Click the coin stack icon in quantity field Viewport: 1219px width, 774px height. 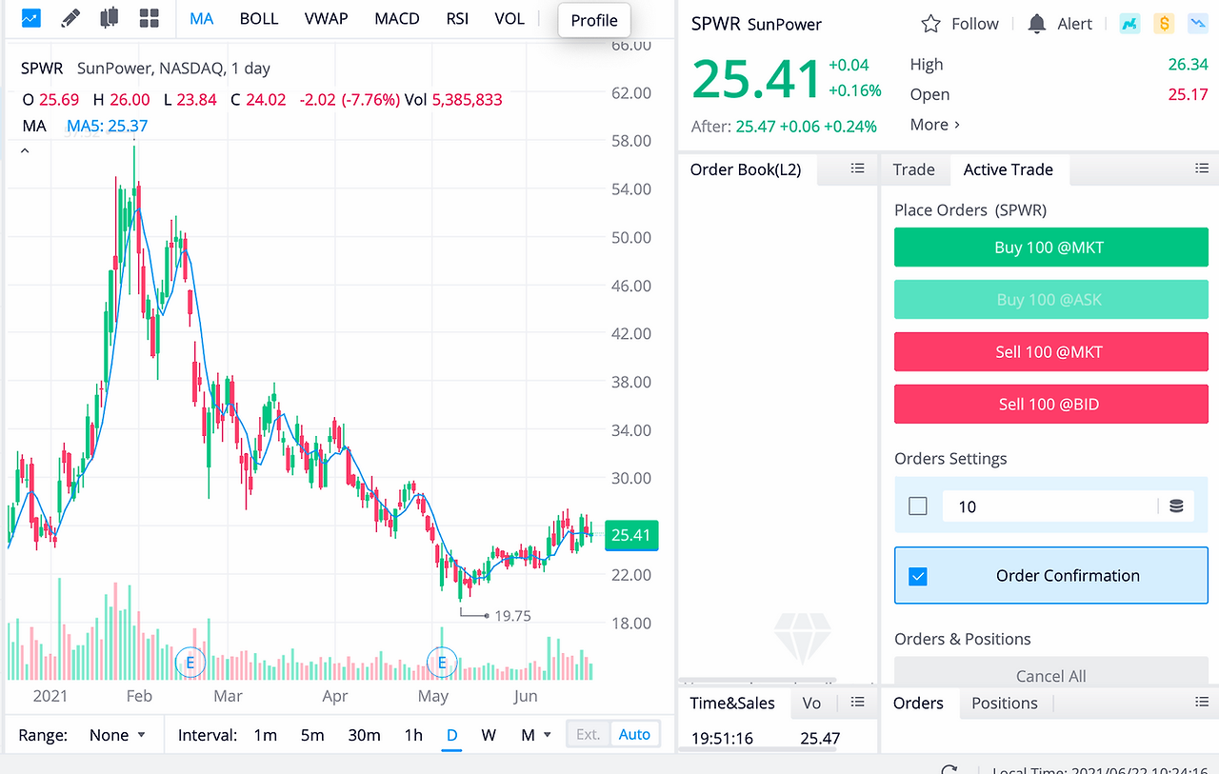(1176, 506)
